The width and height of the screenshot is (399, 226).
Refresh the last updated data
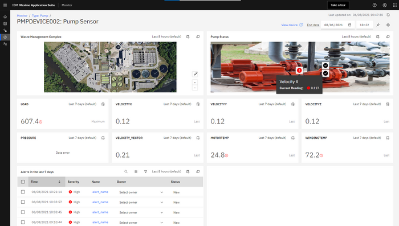point(388,15)
